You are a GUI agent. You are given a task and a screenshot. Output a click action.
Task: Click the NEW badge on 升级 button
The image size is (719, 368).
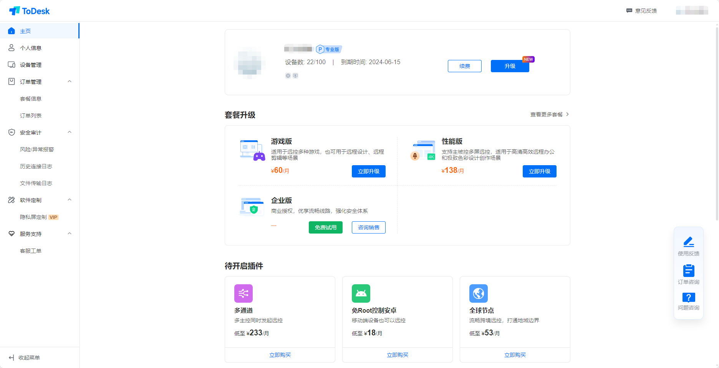(x=528, y=59)
